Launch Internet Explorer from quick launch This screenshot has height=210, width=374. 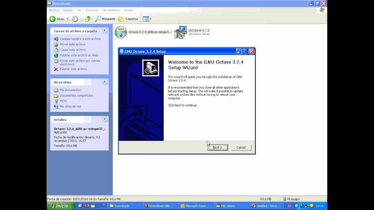point(80,206)
